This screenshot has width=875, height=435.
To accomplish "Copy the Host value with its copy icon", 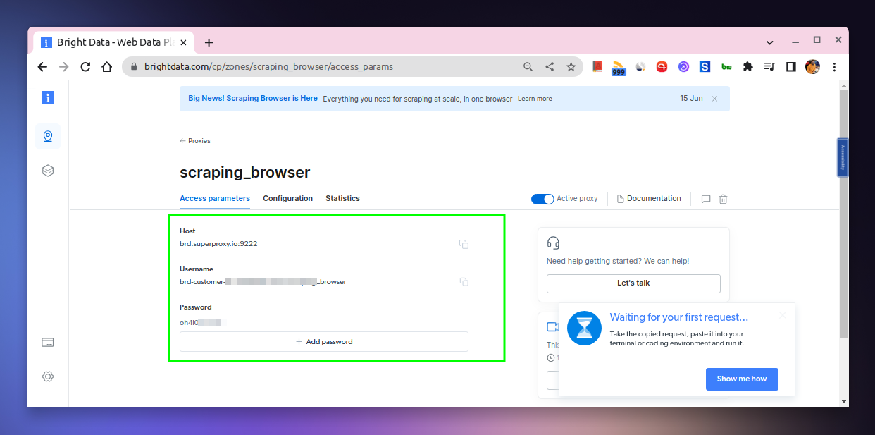I will (464, 244).
